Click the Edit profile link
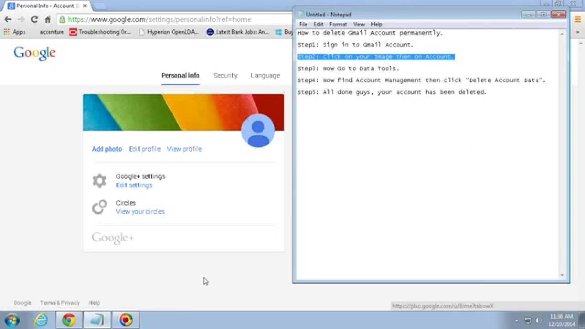The height and width of the screenshot is (329, 585). coord(144,149)
